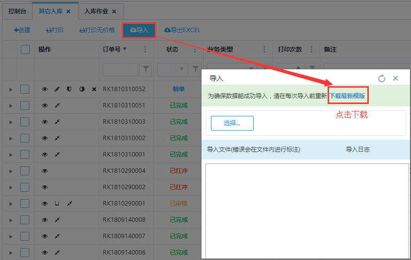Click the refresh icon in the 导入 dialog
Viewport: 411px width, 260px height.
(x=382, y=78)
